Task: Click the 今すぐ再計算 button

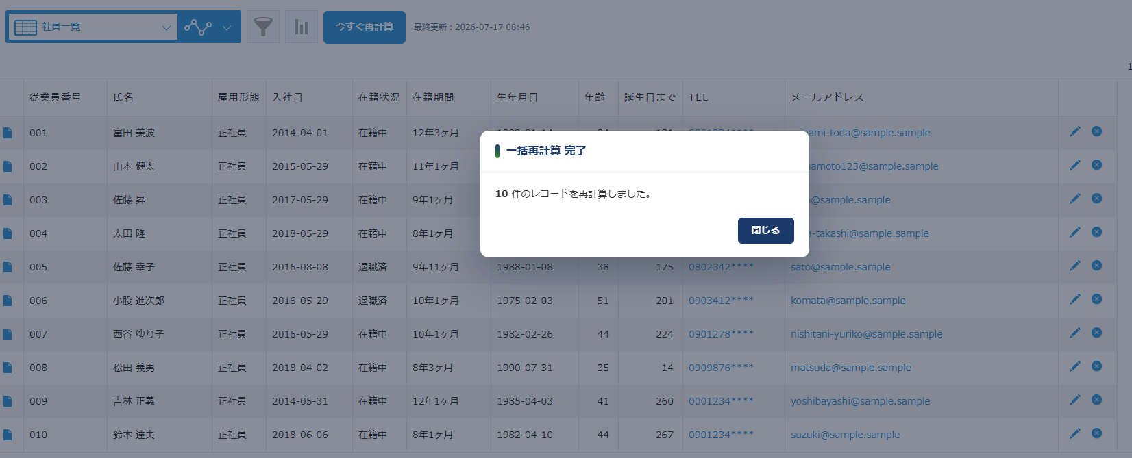Action: click(x=365, y=27)
